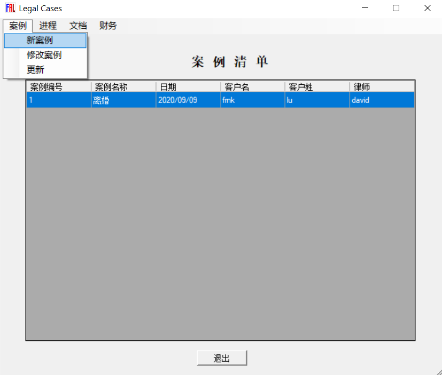
Task: Collapse the open 案例 menu
Action: click(x=18, y=26)
